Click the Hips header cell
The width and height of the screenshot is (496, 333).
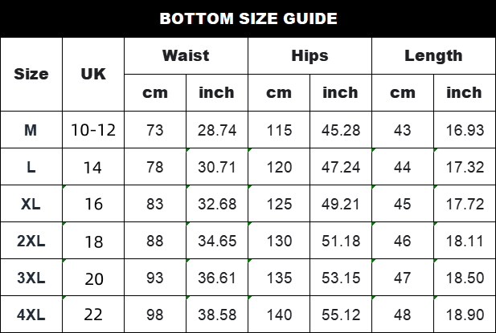(309, 56)
